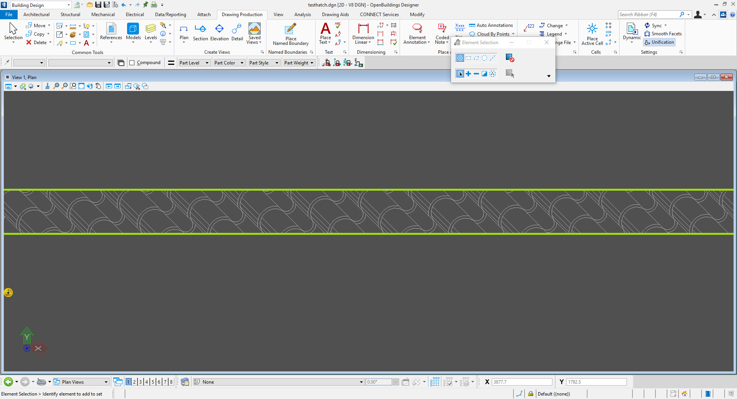
Task: Open the Part Level dropdown
Action: click(194, 63)
